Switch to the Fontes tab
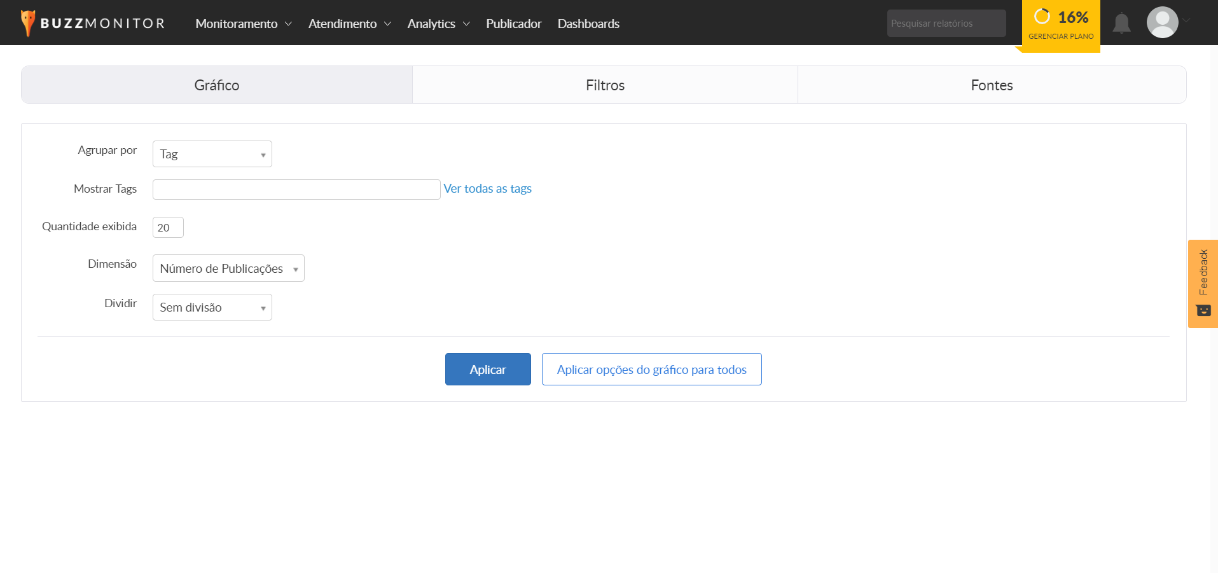The image size is (1218, 573). pyautogui.click(x=992, y=85)
